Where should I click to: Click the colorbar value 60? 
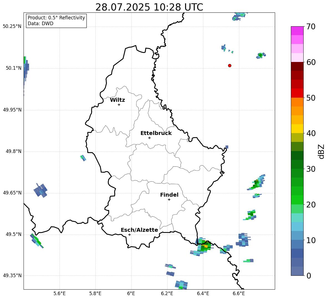(311, 62)
